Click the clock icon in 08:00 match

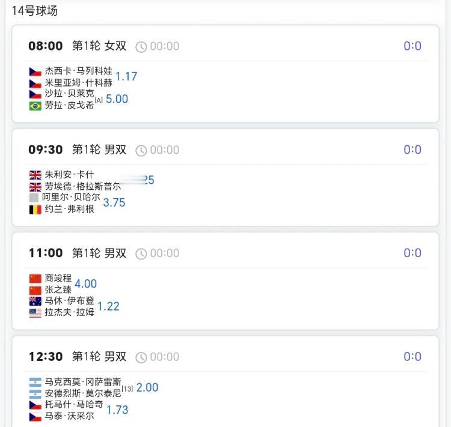click(x=141, y=47)
